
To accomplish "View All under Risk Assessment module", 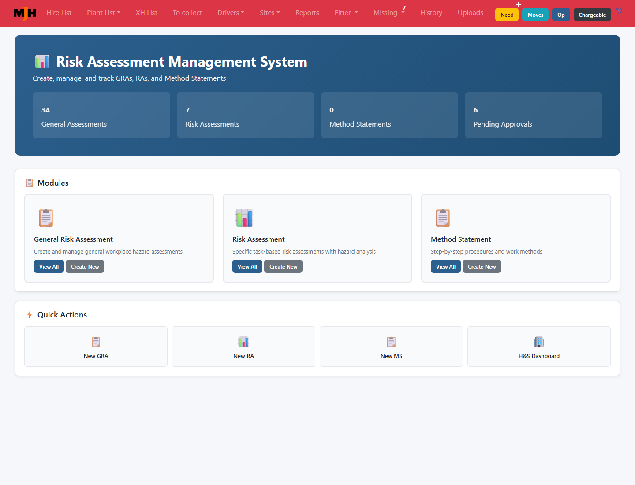I will 247,266.
